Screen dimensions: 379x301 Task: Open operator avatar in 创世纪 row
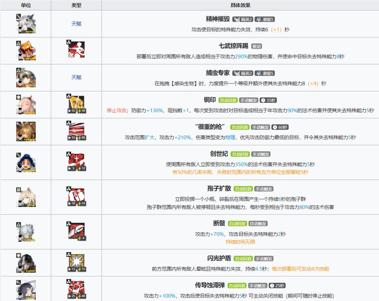point(26,162)
